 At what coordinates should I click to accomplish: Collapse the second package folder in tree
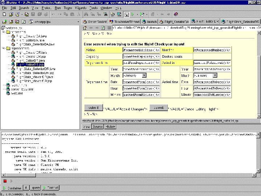coord(3,48)
